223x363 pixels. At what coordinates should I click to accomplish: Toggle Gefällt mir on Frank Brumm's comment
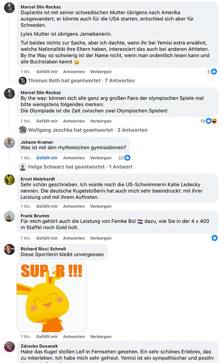pyautogui.click(x=47, y=238)
